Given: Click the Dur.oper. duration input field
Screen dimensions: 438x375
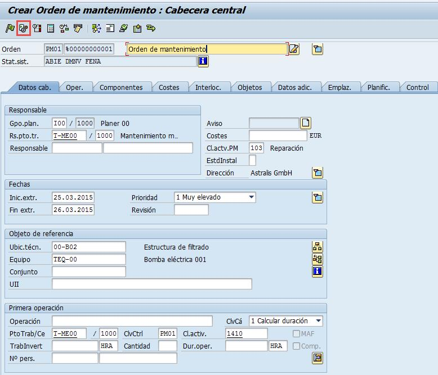Looking at the screenshot, I should 247,346.
